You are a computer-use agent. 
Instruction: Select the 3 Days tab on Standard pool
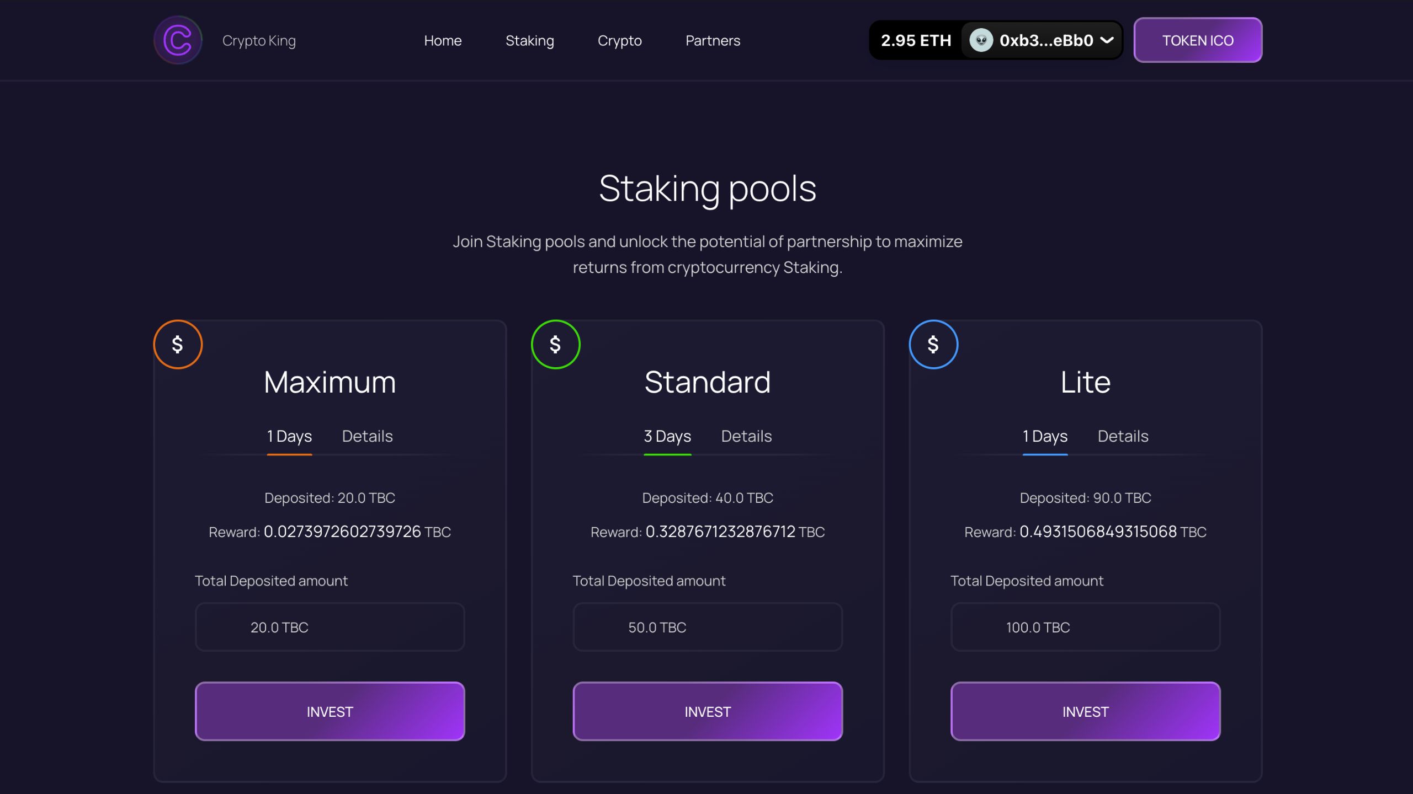coord(667,436)
